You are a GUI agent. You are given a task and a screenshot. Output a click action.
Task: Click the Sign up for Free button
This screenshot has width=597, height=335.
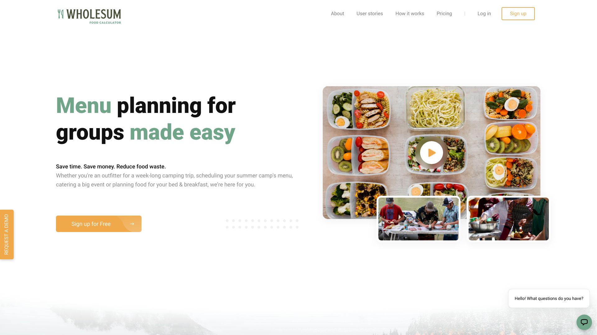tap(98, 224)
